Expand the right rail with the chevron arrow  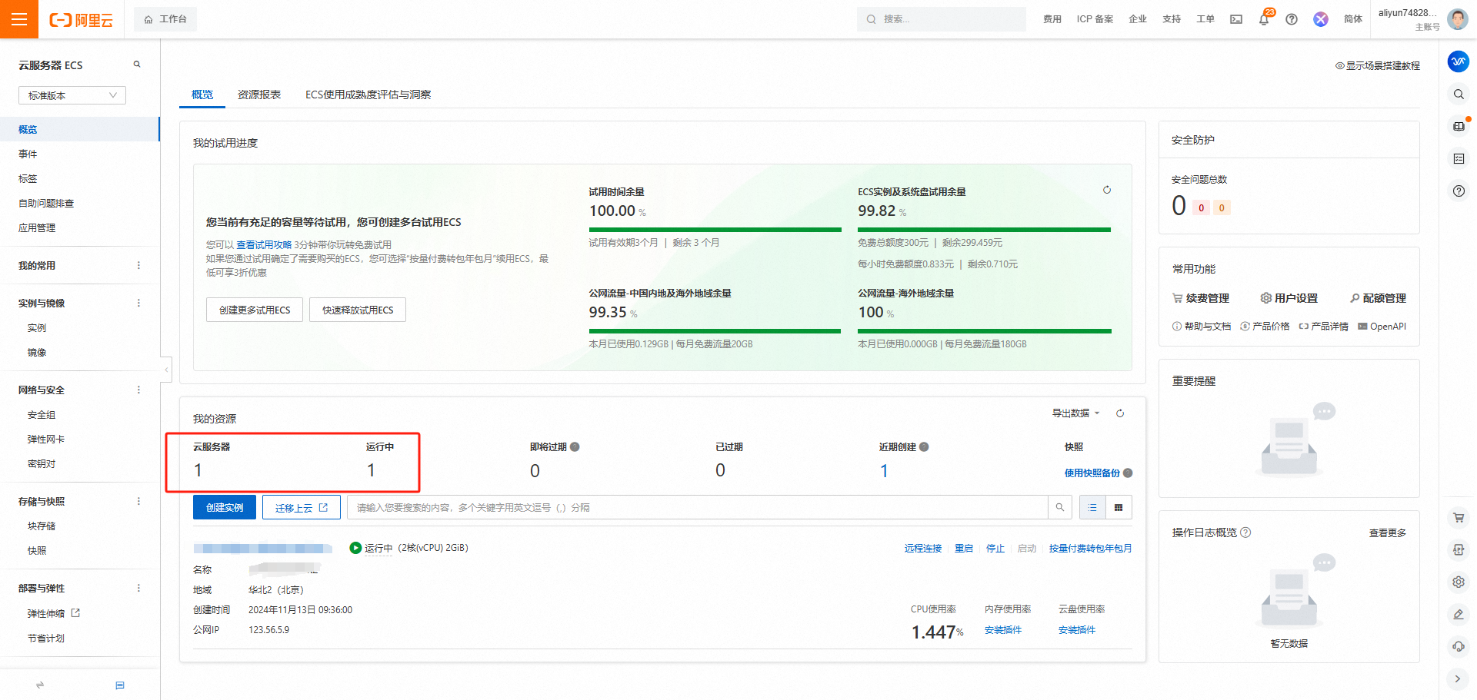pyautogui.click(x=1458, y=678)
